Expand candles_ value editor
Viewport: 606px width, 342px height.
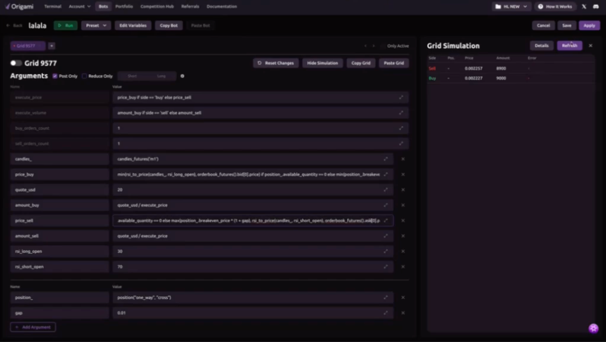(386, 159)
